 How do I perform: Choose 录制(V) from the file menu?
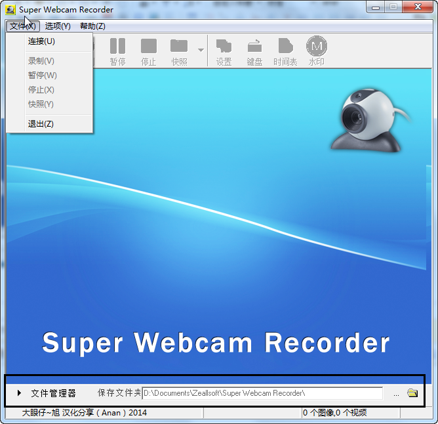tap(49, 61)
